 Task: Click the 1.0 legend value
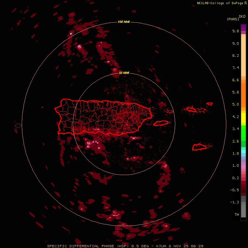tap(236, 166)
